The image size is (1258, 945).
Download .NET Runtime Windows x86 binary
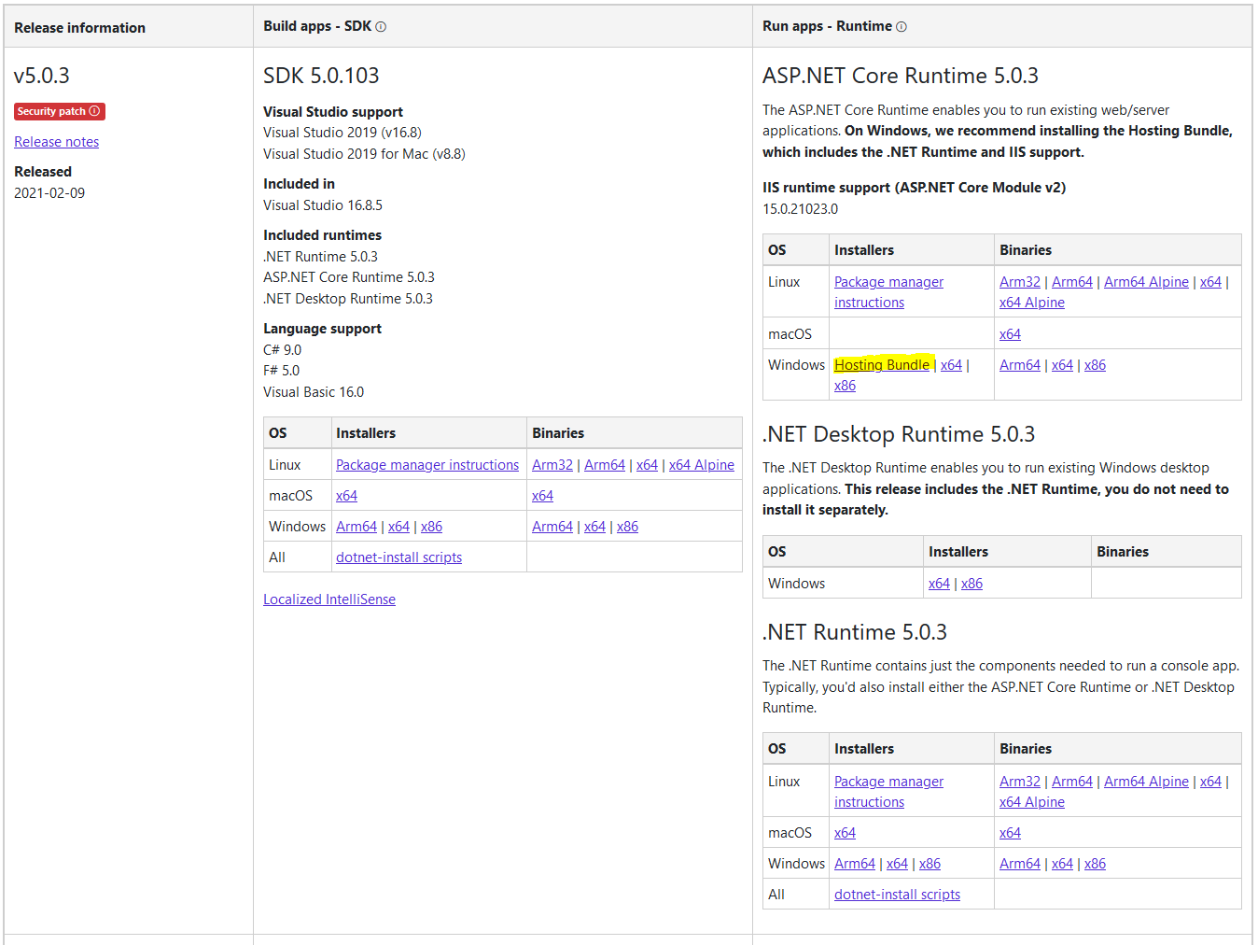pyautogui.click(x=1095, y=864)
